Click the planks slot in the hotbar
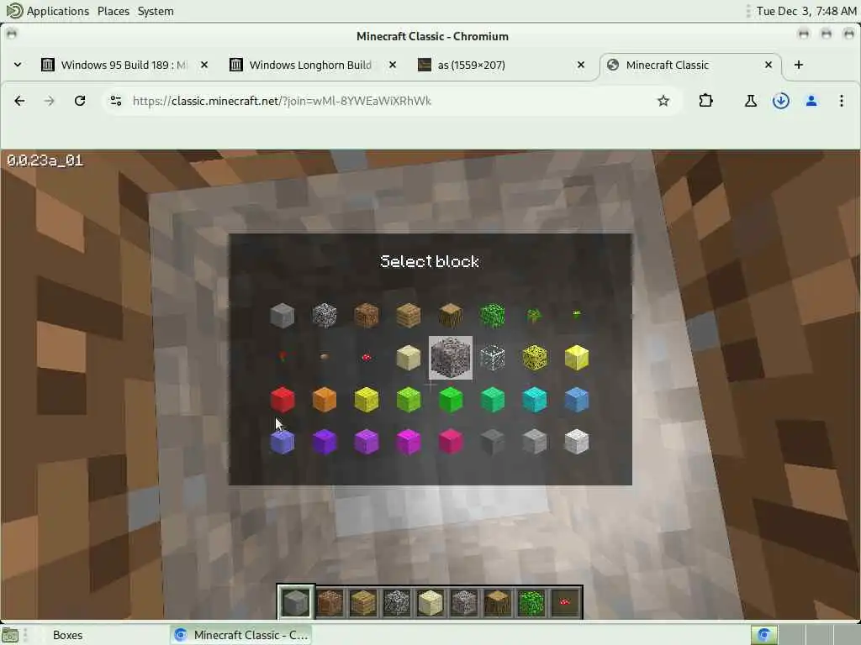The height and width of the screenshot is (645, 861). coord(363,601)
